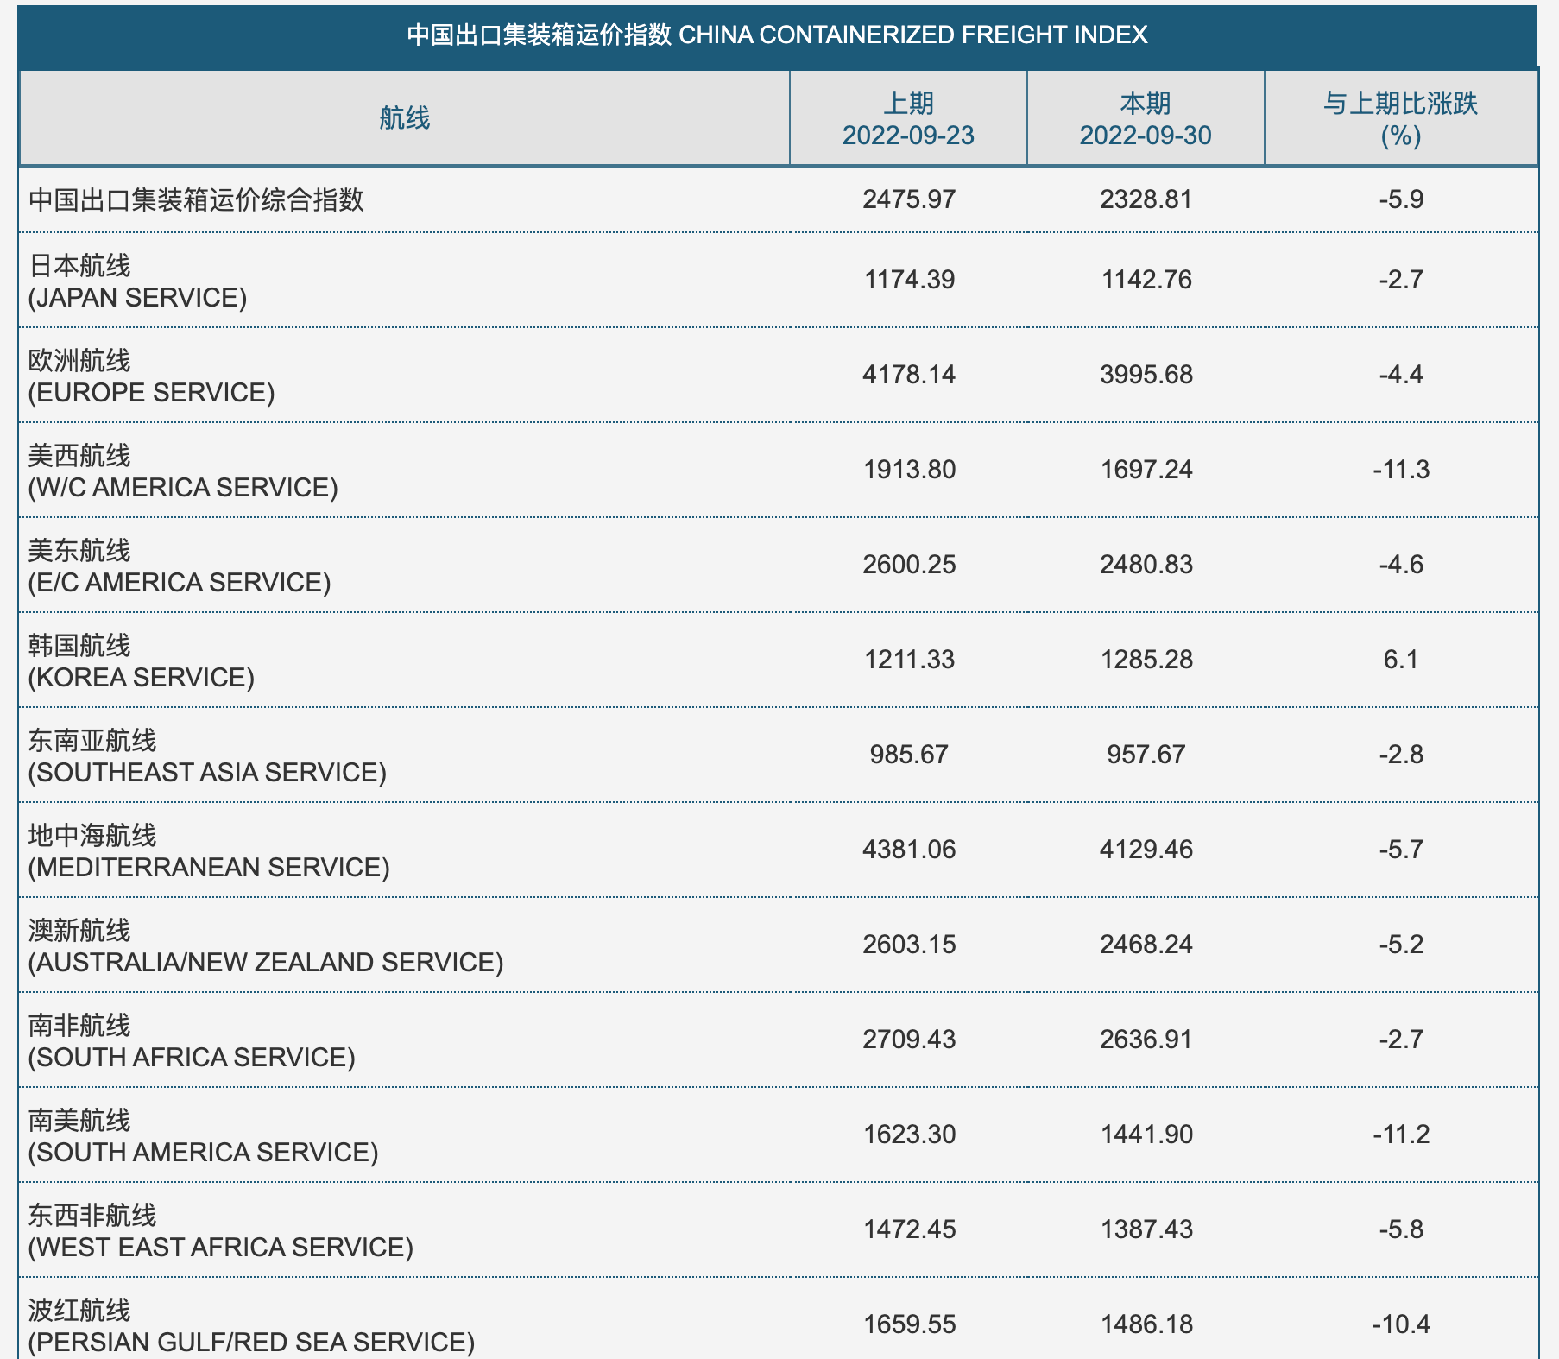Click the Australia/New Zealand Service label

tap(266, 946)
